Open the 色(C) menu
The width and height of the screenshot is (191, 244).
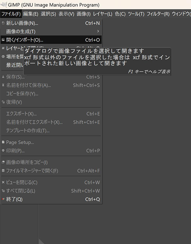point(120,14)
